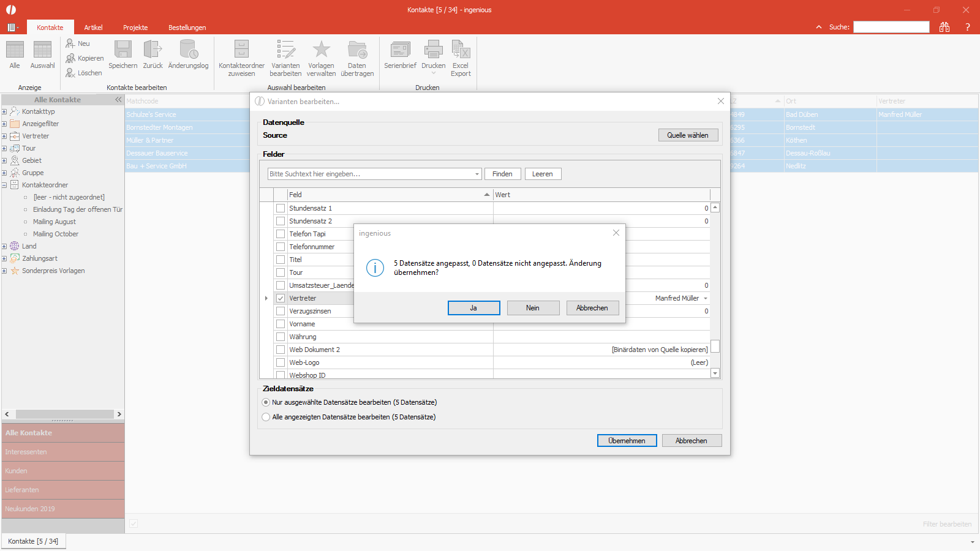The height and width of the screenshot is (551, 980).
Task: Check the Telefonnummer checkbox
Action: pos(281,247)
